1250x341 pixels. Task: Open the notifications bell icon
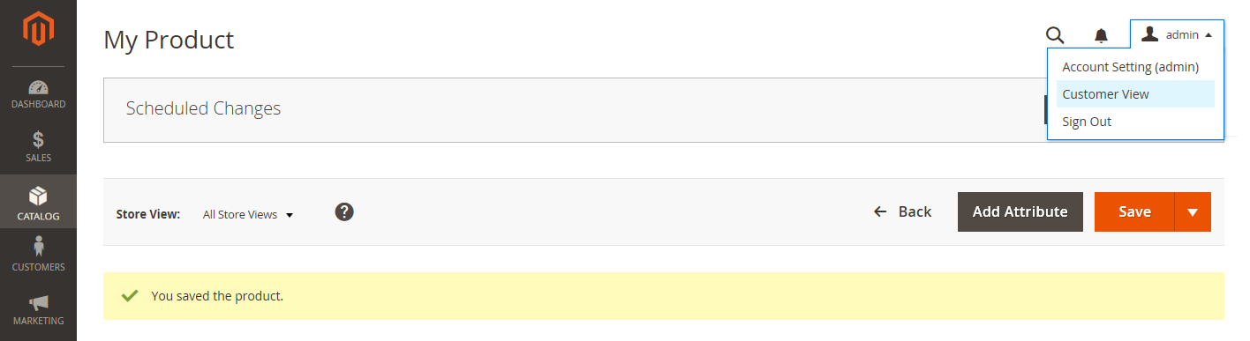point(1101,35)
